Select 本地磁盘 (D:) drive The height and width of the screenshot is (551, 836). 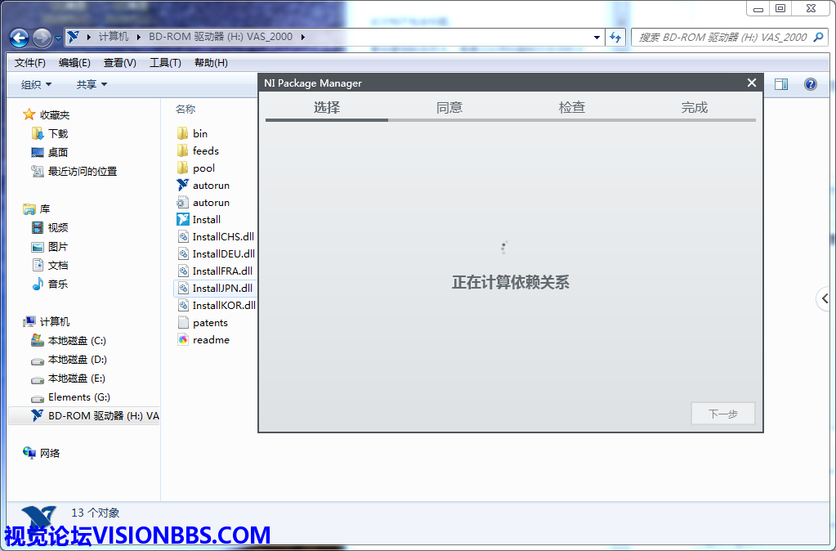click(78, 360)
